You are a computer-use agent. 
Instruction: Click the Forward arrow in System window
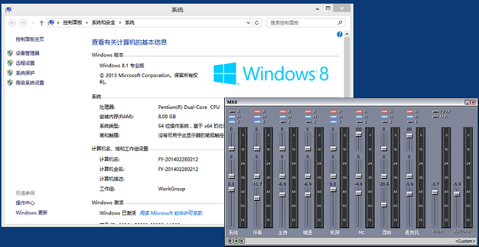23,22
